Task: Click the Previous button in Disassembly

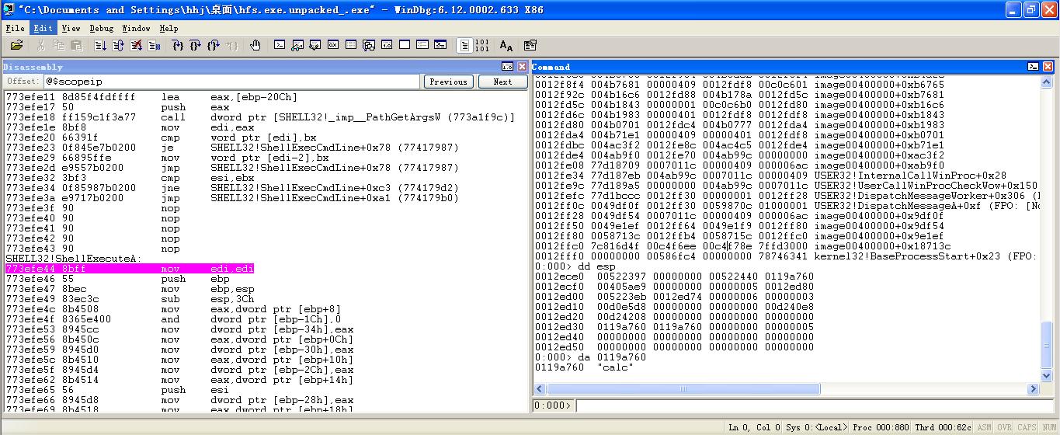Action: click(448, 82)
